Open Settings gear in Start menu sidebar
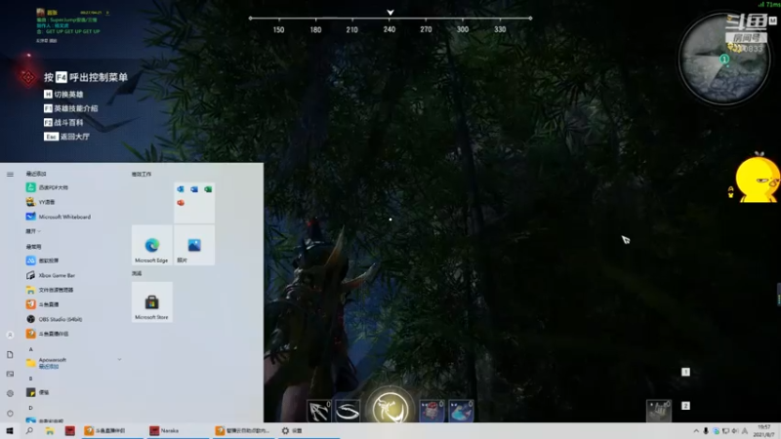 click(10, 393)
